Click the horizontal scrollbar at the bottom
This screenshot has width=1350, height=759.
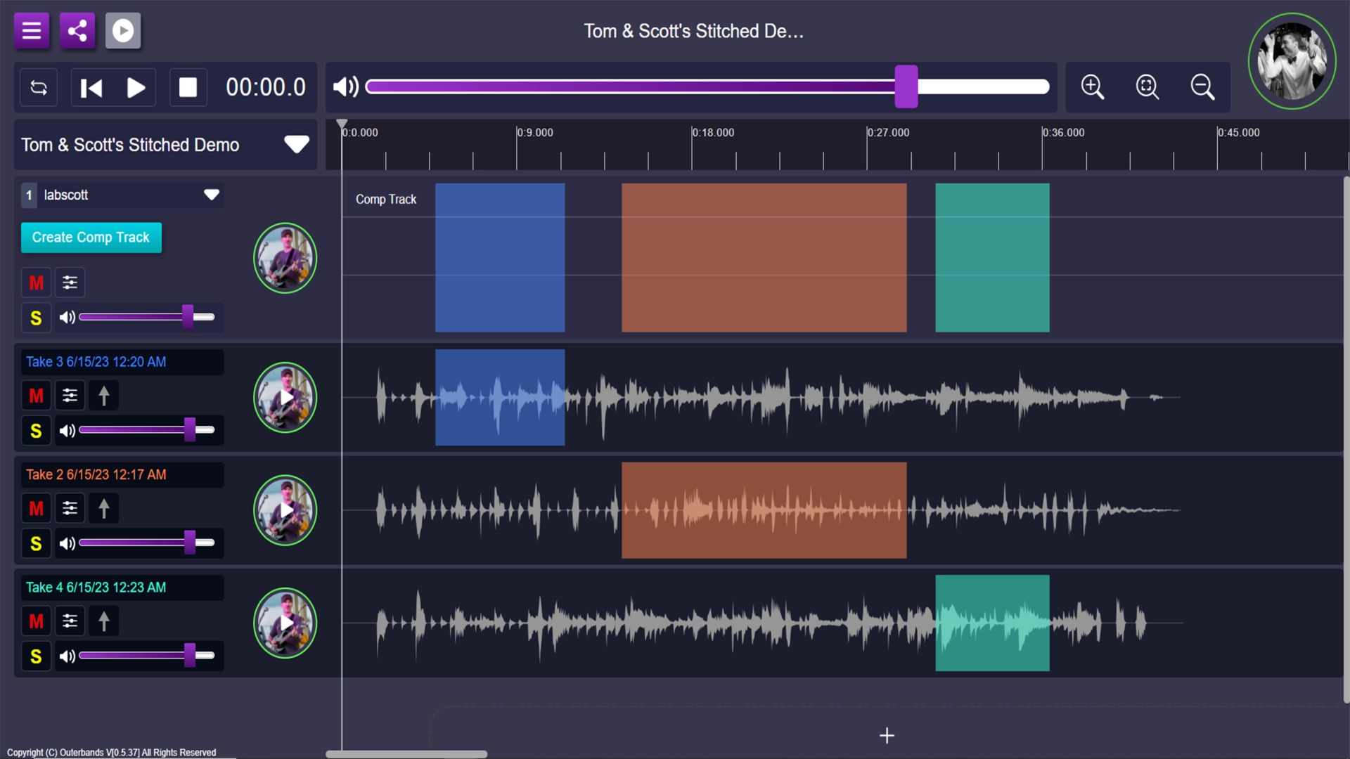pyautogui.click(x=406, y=754)
